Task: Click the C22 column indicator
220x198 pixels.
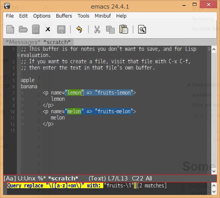Action: (138, 178)
